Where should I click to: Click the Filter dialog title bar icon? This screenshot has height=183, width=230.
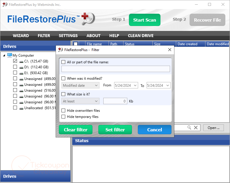pyautogui.click(x=61, y=50)
